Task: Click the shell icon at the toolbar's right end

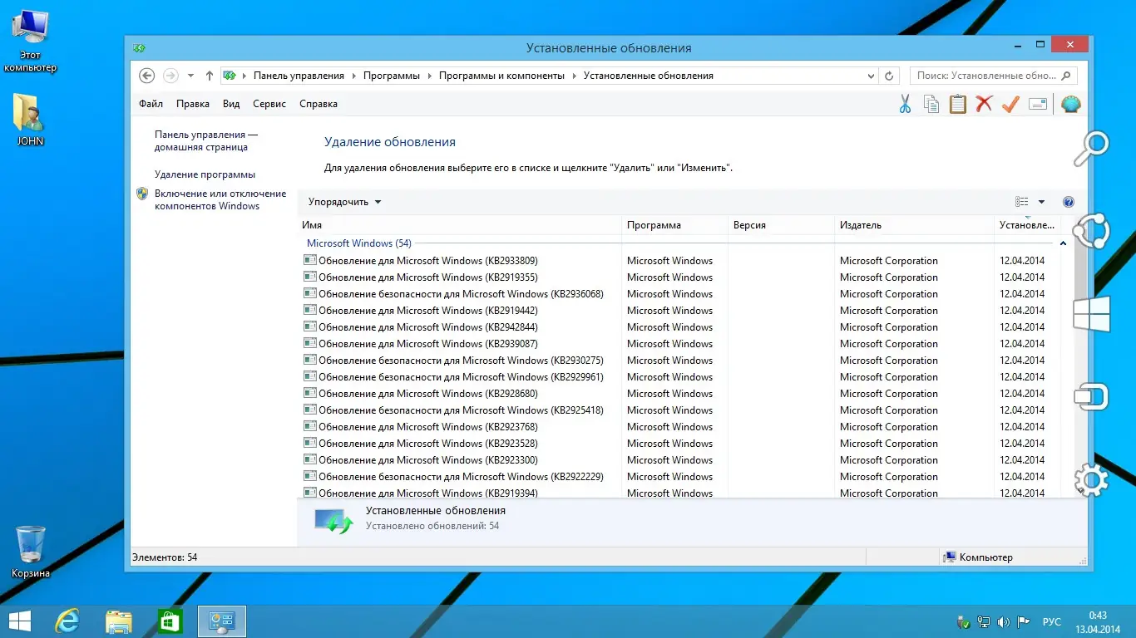Action: [1070, 103]
